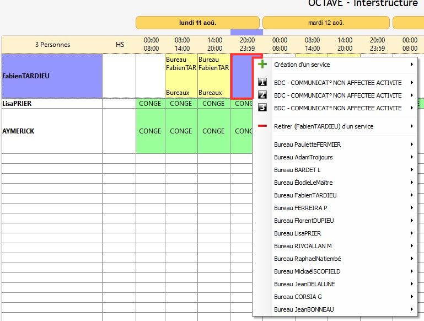
Task: Choose Bureau CORSIA G from the list
Action: (298, 297)
